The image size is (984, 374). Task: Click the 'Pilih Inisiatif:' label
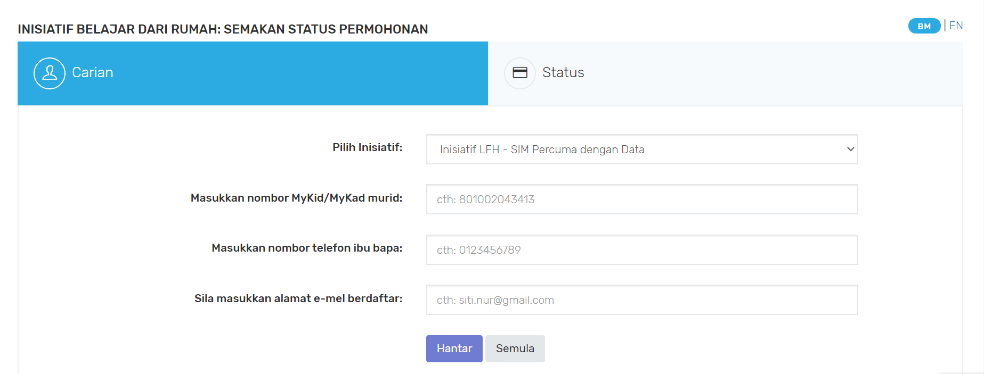[x=368, y=147]
